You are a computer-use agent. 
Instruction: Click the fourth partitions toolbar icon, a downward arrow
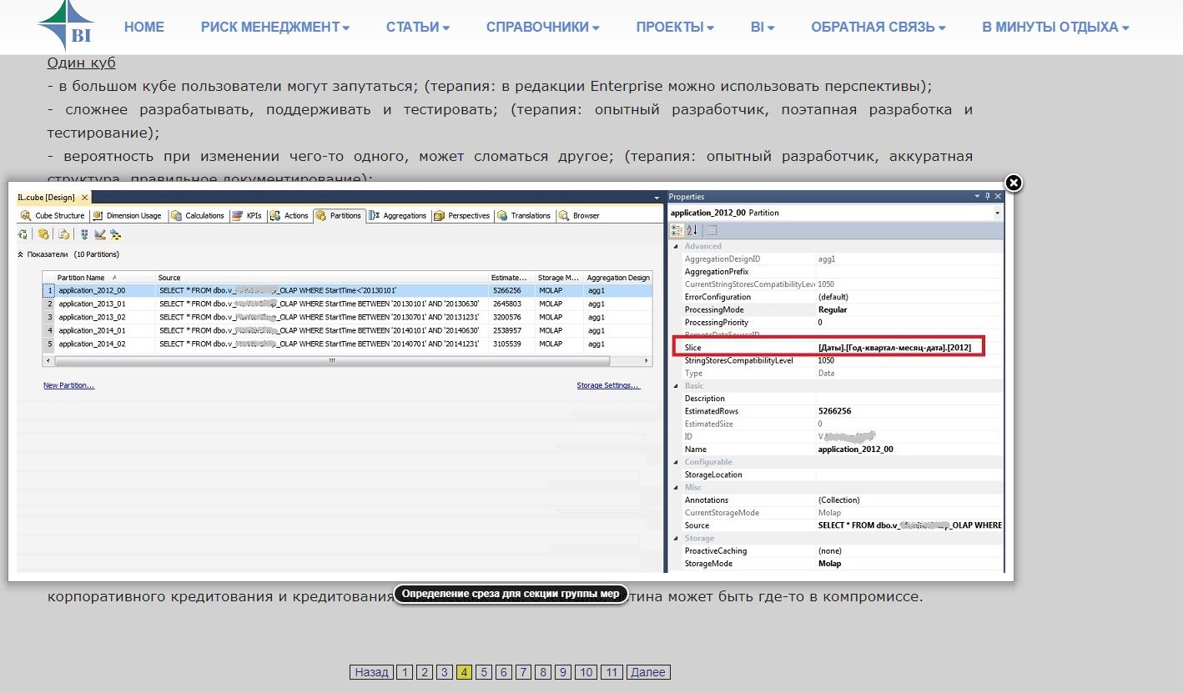click(85, 234)
